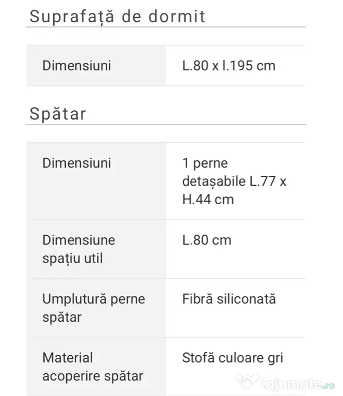343x396 pixels.
Task: Click the Spătar section heading
Action: 58,113
